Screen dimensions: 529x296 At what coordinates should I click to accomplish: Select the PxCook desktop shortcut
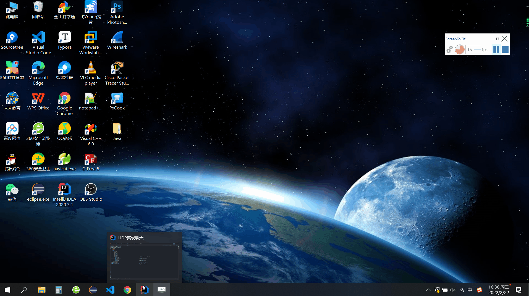pos(117,101)
